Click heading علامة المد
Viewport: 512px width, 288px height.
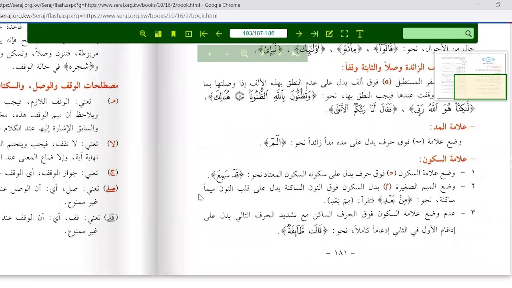pyautogui.click(x=452, y=127)
